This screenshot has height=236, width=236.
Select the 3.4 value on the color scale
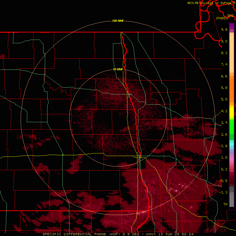[x=224, y=123]
